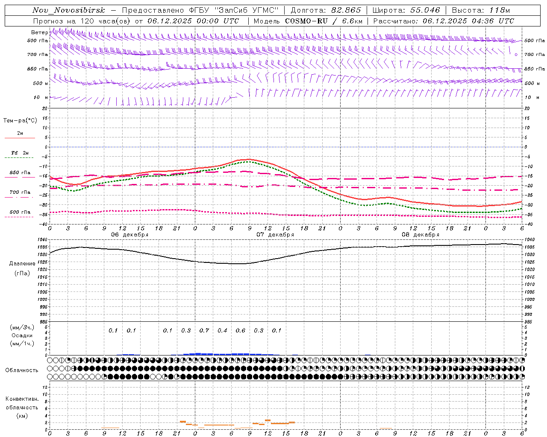Click the 06 декабря date label
The width and height of the screenshot is (547, 437).
(130, 235)
